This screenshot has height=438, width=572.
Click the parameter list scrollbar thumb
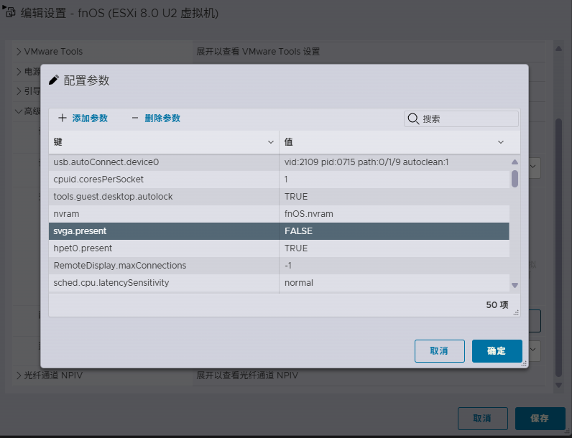515,179
